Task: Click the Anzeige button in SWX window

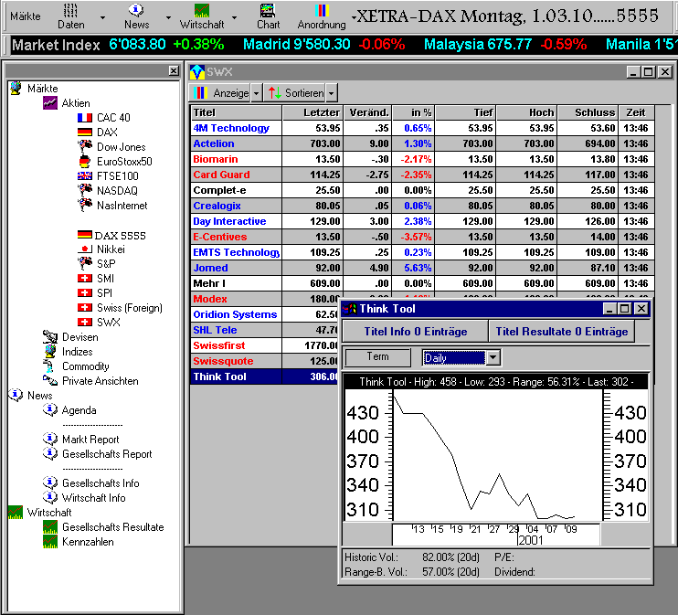Action: coord(220,93)
